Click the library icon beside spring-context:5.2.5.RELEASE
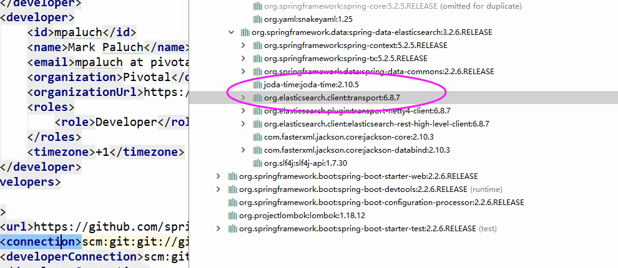The height and width of the screenshot is (268, 618). coord(258,45)
